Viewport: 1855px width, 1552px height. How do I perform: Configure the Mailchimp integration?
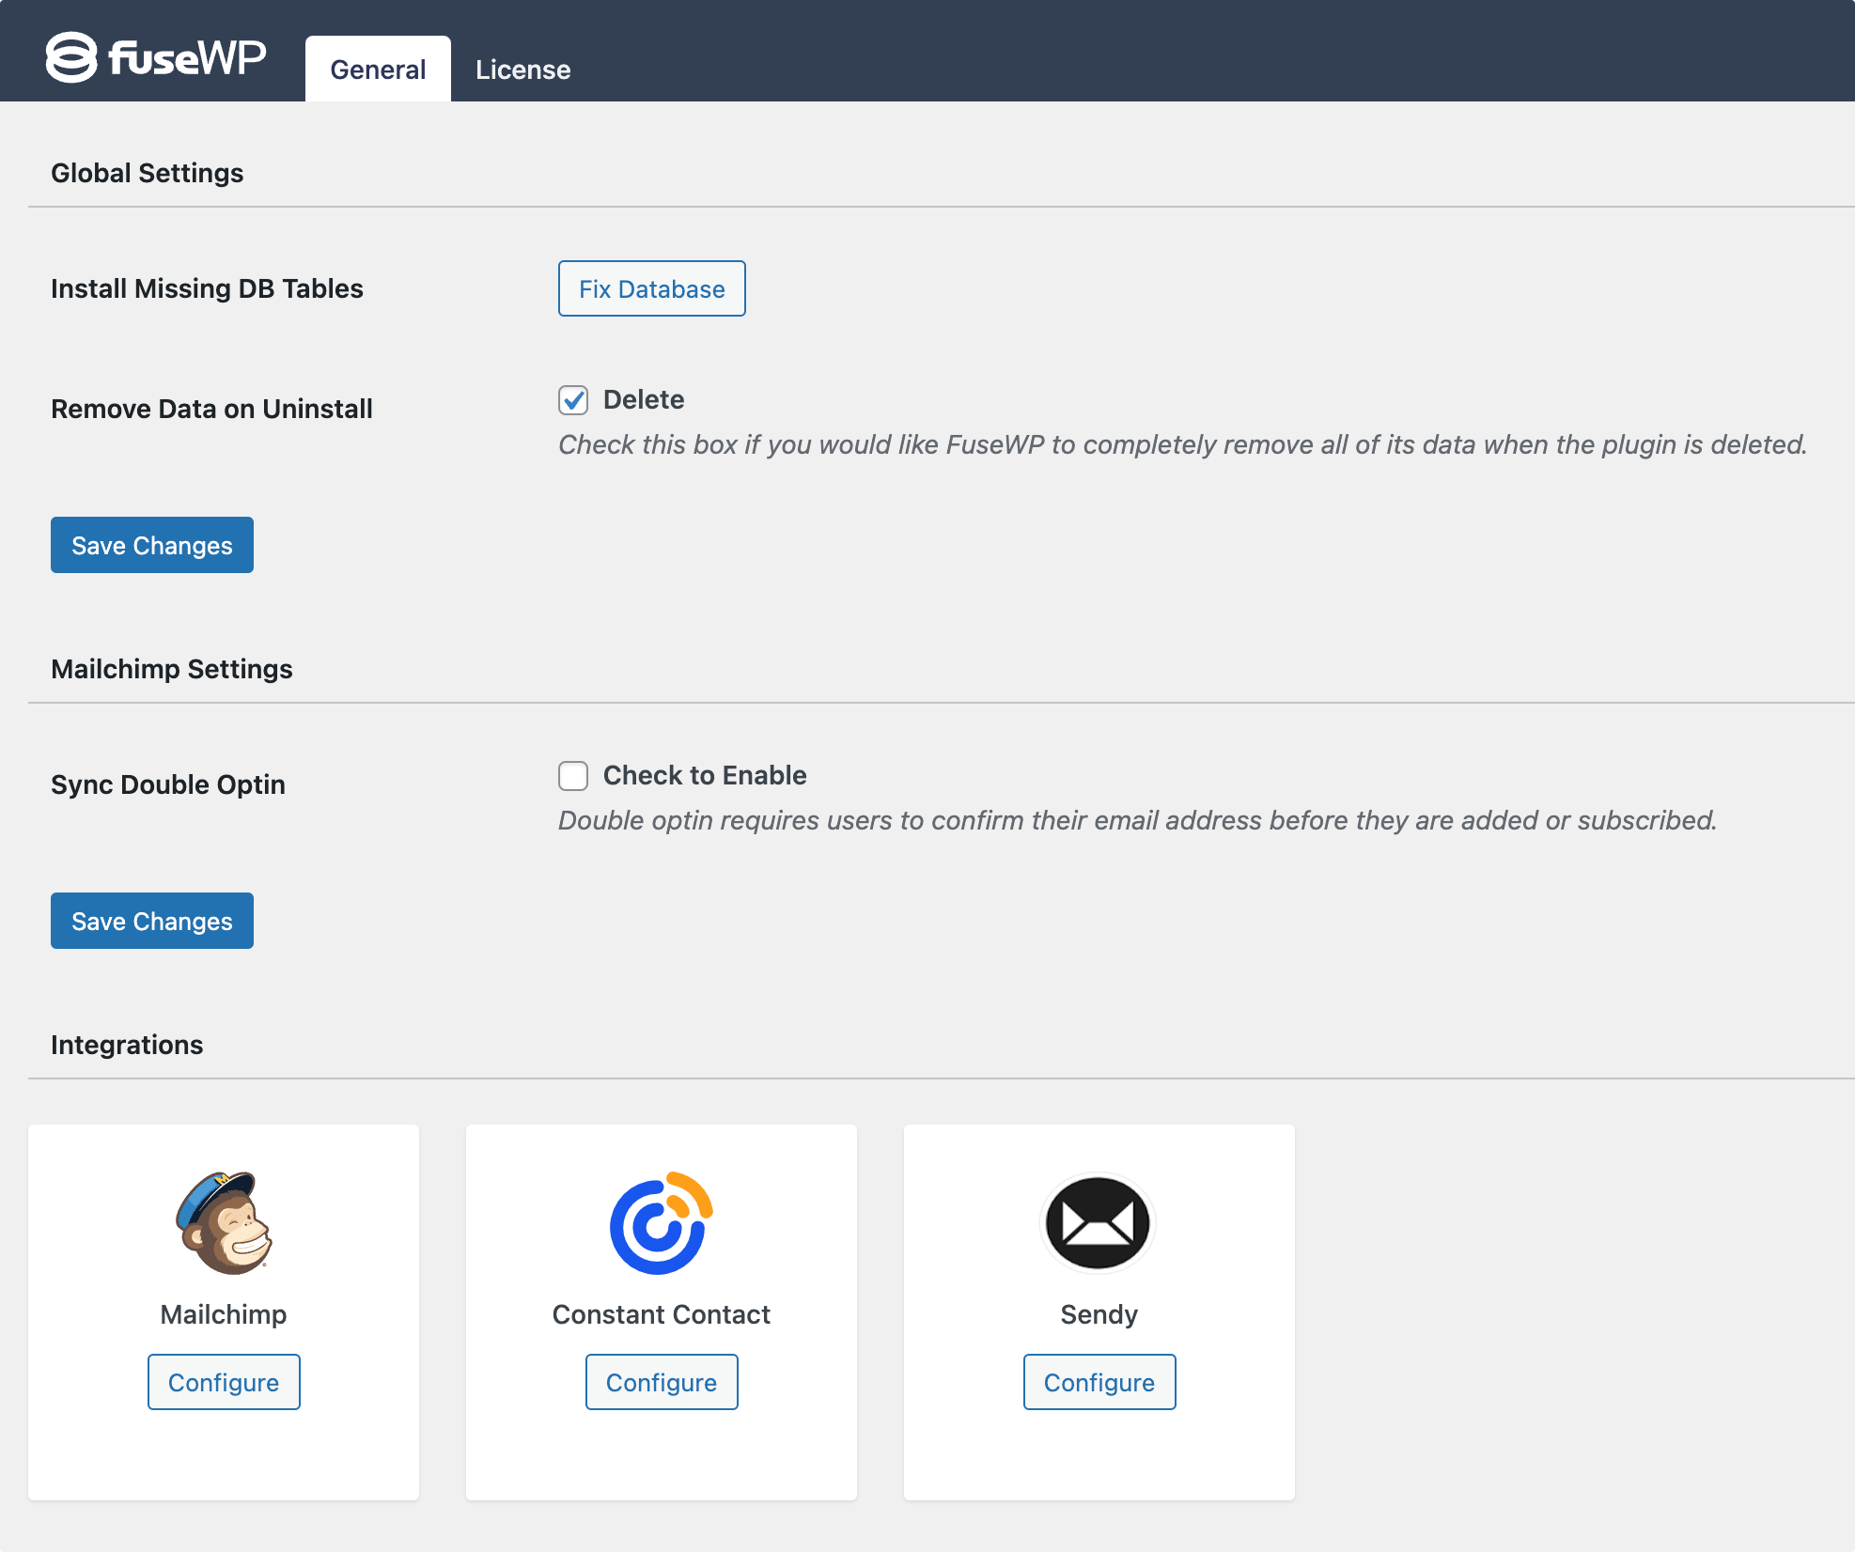(224, 1382)
